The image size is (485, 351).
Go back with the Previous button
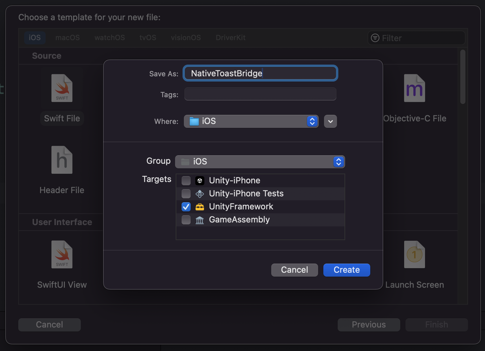369,325
